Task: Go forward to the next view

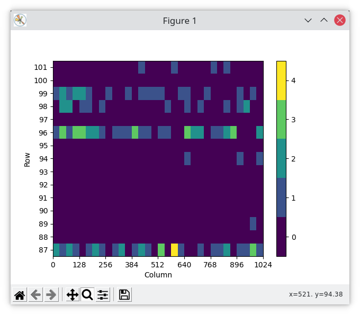Action: pos(51,294)
